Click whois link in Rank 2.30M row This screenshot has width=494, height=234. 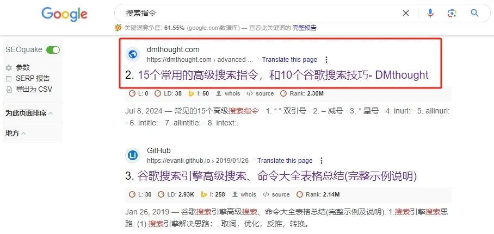(232, 93)
